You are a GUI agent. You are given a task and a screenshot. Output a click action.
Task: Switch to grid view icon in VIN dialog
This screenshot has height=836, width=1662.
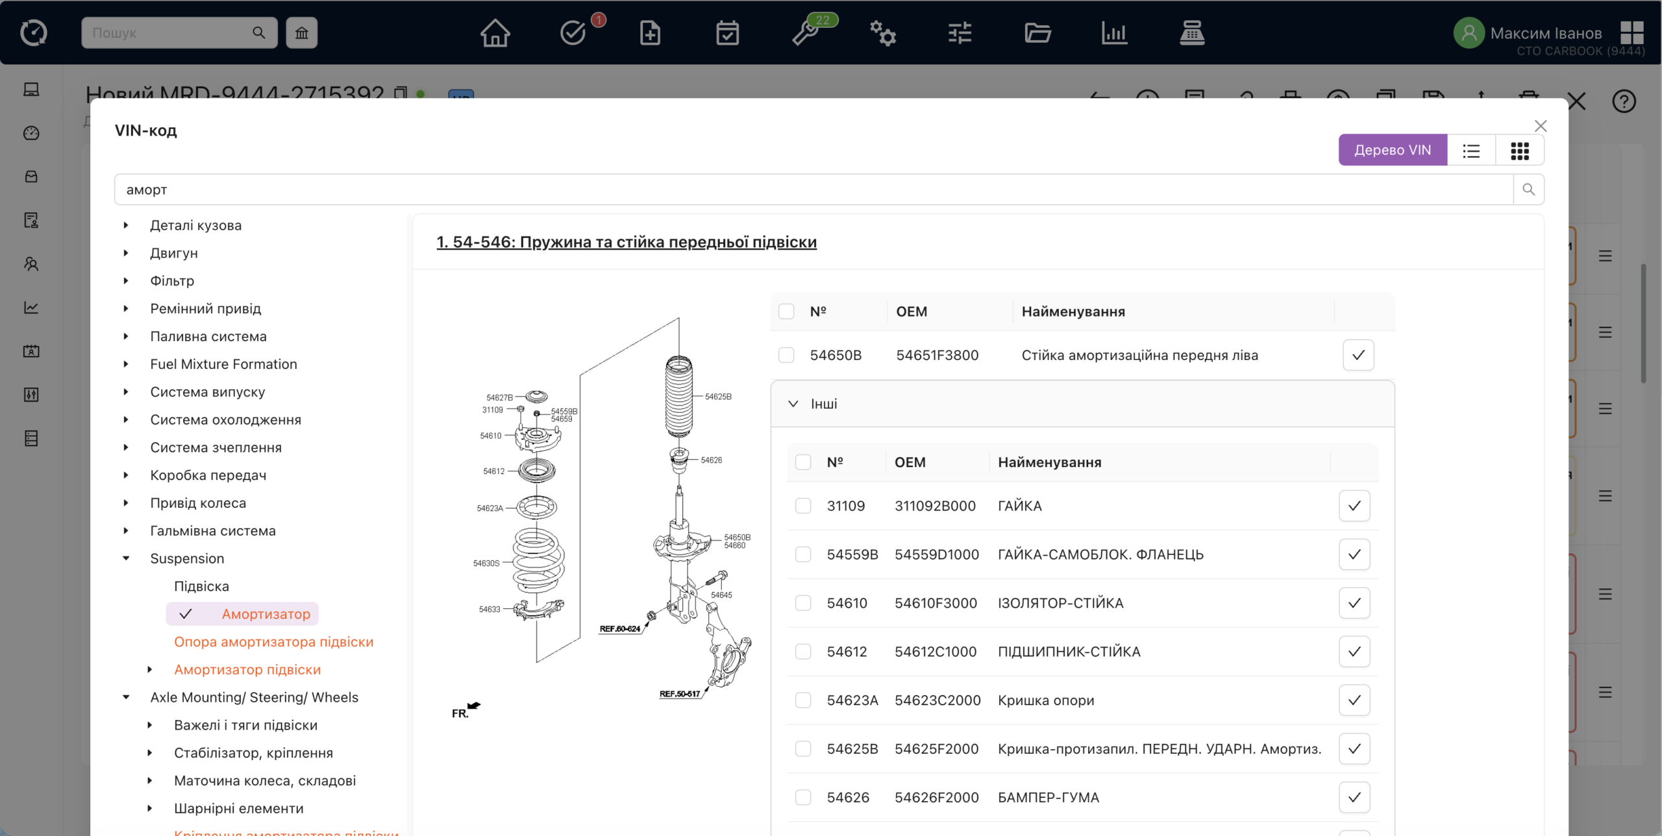tap(1520, 150)
